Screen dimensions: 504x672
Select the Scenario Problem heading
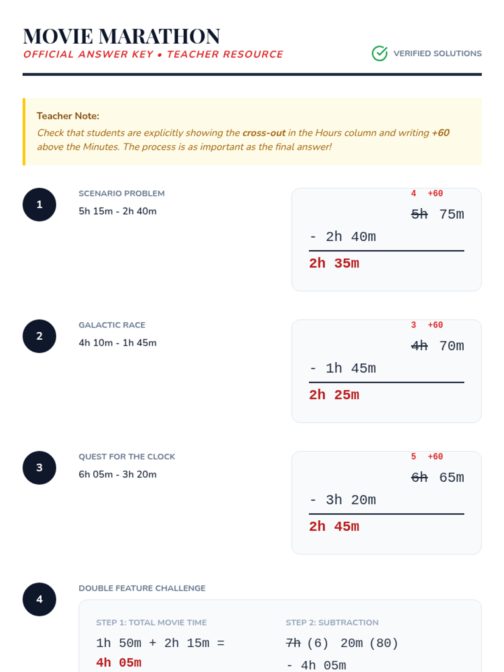point(122,194)
